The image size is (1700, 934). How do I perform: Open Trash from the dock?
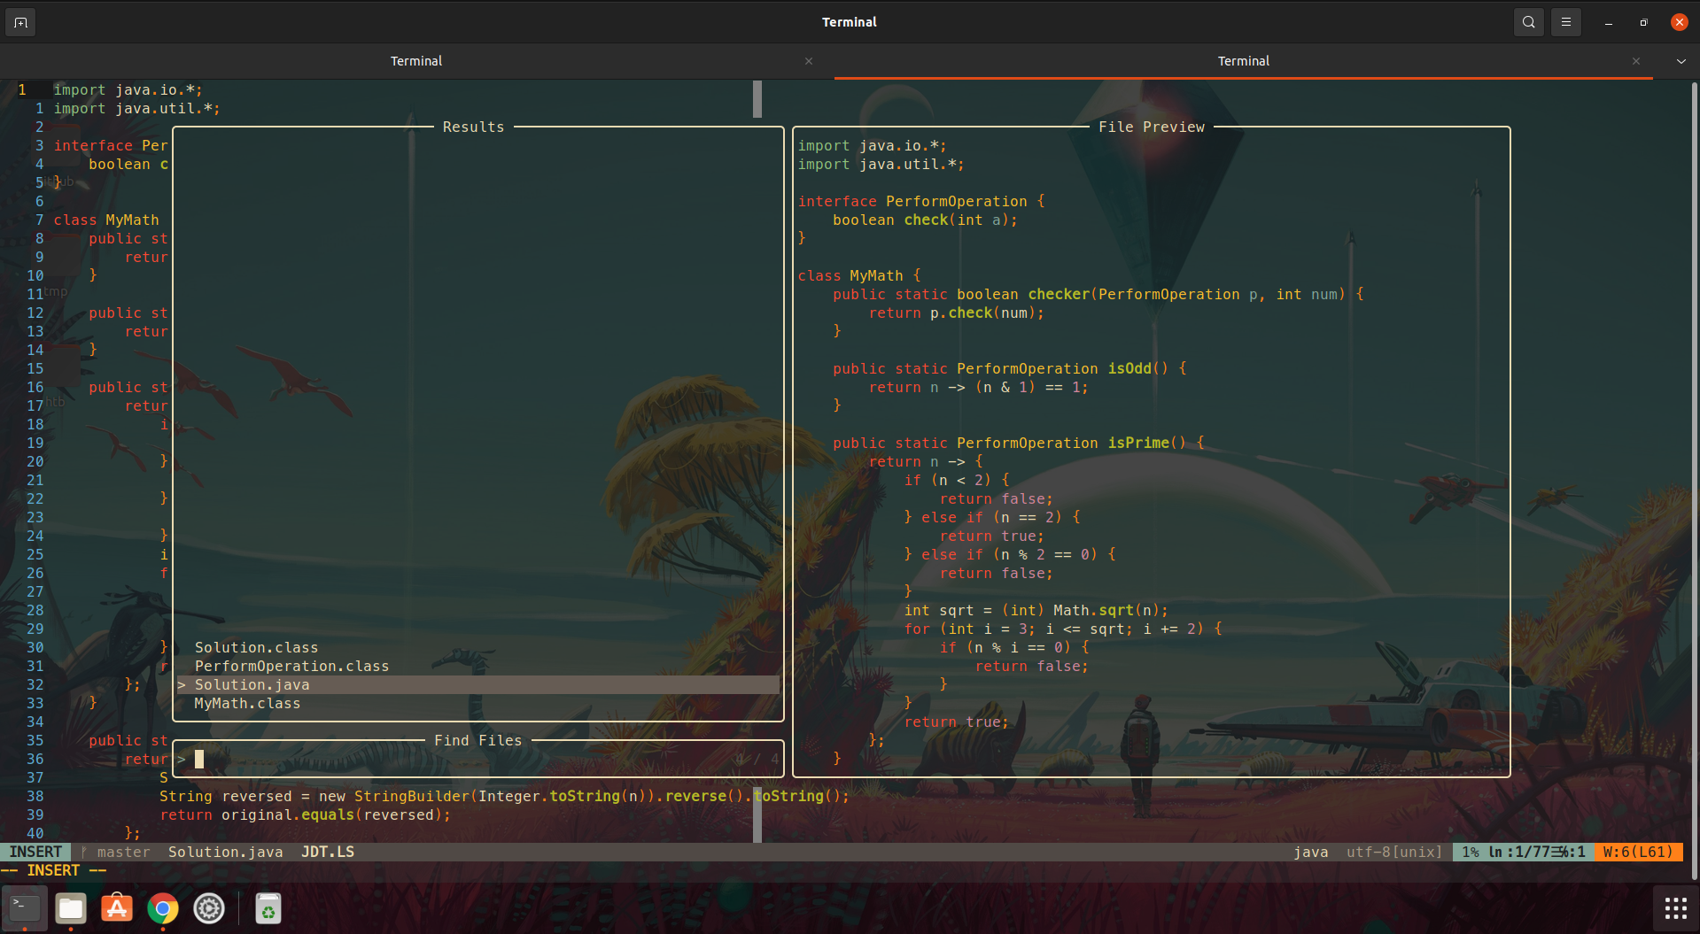[268, 908]
